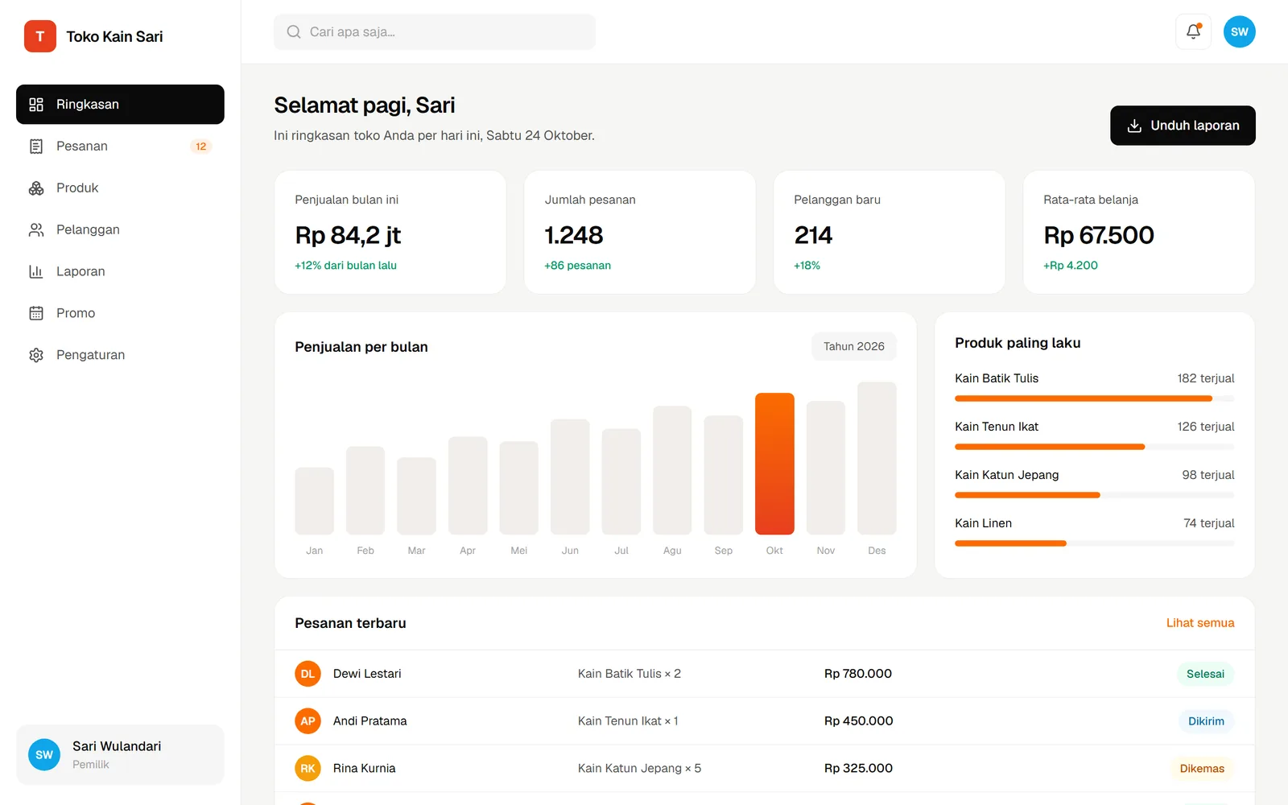Focus the Cari apa saja search field
This screenshot has height=805, width=1288.
click(435, 32)
